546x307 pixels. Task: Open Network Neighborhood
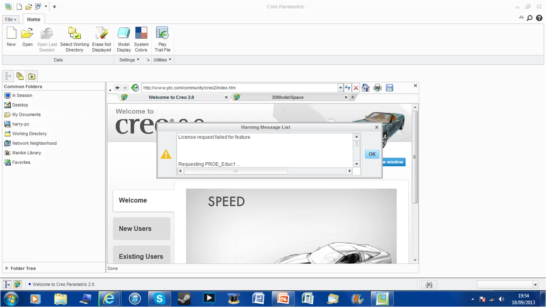pyautogui.click(x=34, y=144)
